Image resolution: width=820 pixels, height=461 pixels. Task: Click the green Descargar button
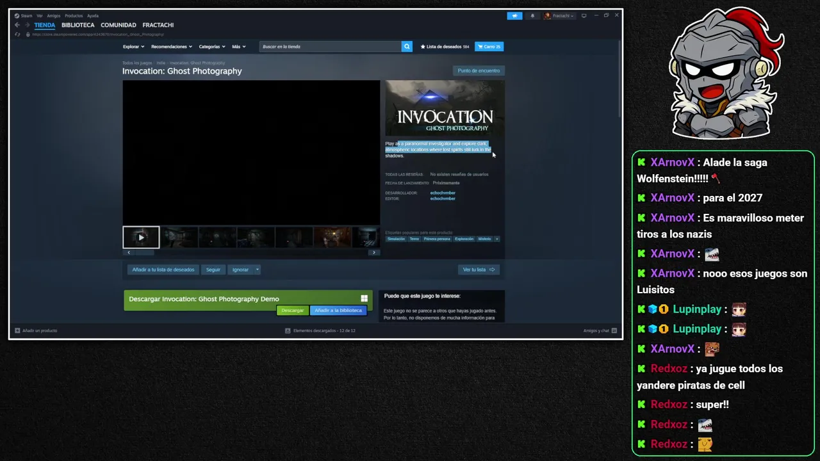(293, 311)
